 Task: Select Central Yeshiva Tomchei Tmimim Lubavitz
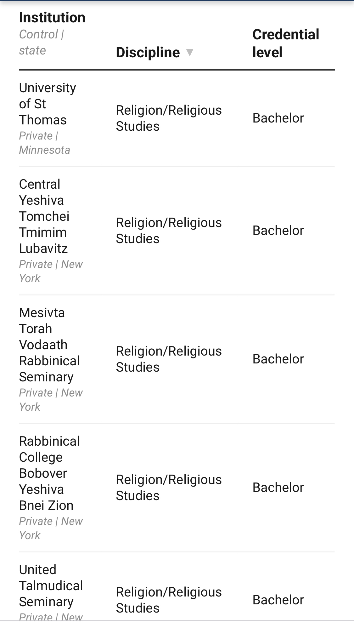pos(44,216)
